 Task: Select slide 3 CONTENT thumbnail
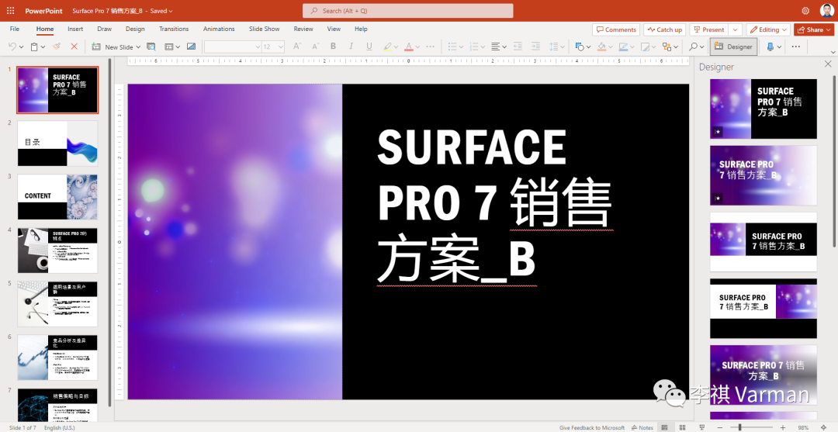coord(57,196)
